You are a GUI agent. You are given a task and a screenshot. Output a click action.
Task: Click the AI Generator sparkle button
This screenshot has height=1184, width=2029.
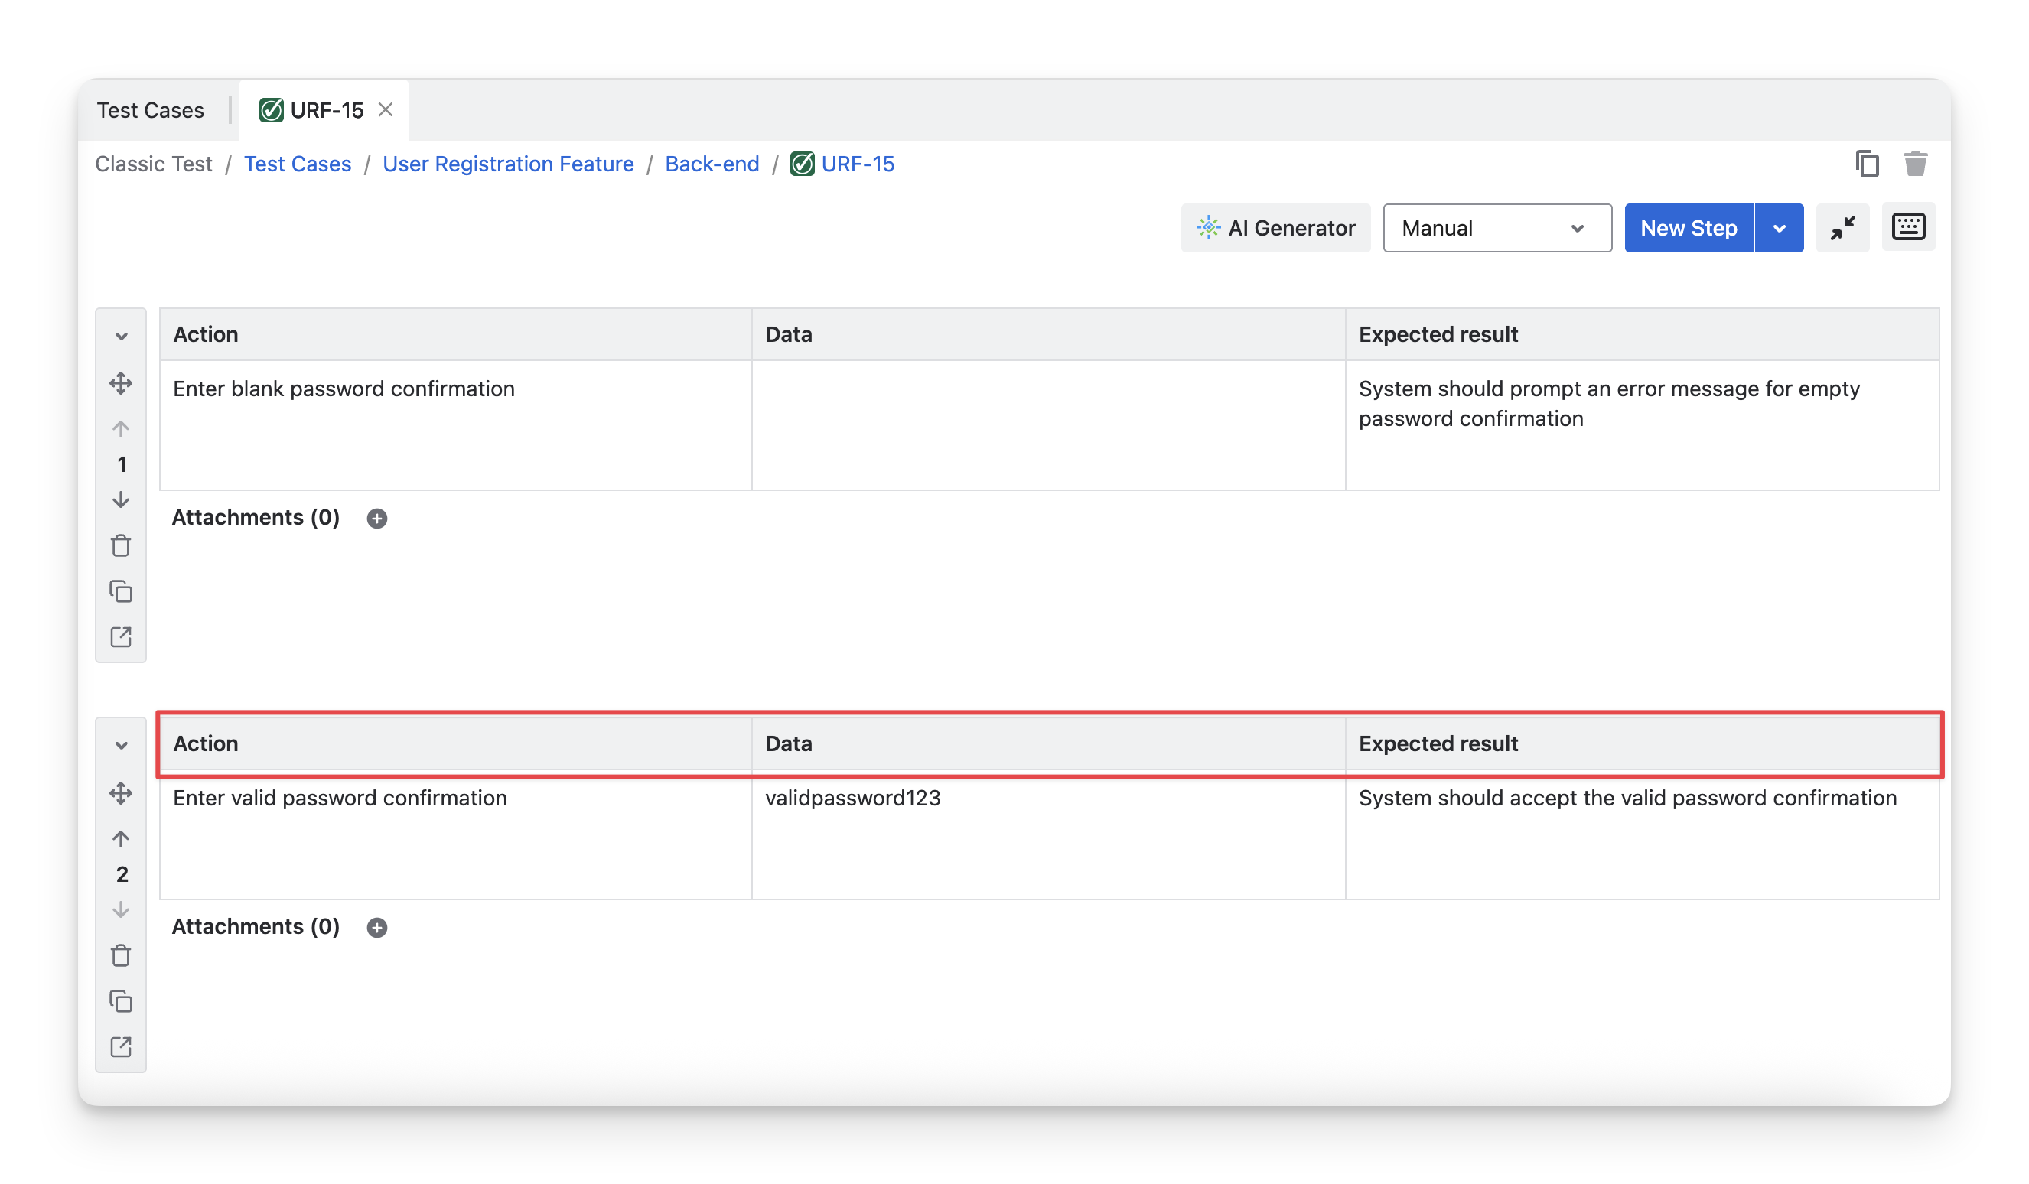pos(1275,228)
